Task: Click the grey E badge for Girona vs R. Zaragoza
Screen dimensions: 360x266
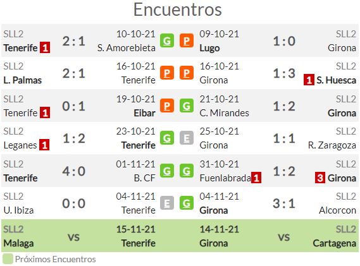Action: coord(187,138)
